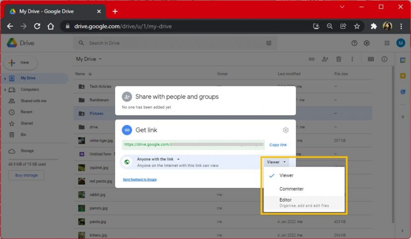411x239 pixels.
Task: Select the panda.jpg file row
Action: click(x=223, y=222)
